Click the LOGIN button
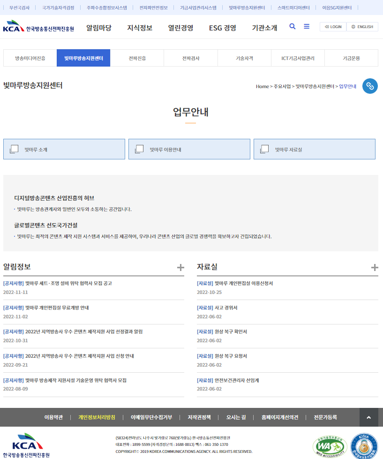The image size is (383, 459). (333, 27)
